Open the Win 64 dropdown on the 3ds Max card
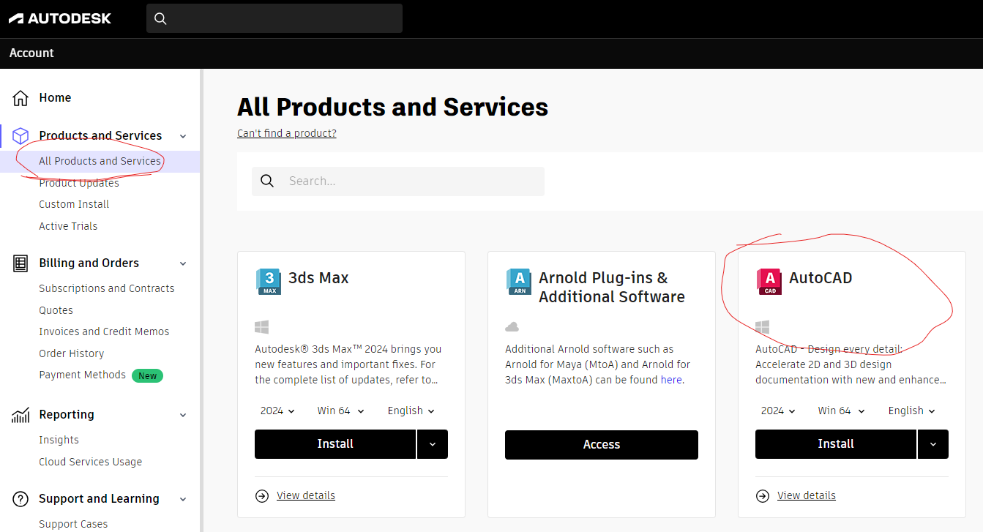Viewport: 983px width, 532px height. pos(340,411)
